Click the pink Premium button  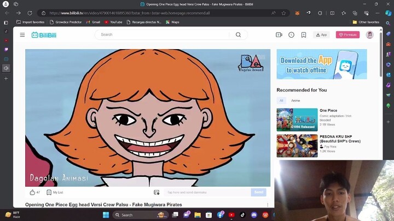coord(347,35)
